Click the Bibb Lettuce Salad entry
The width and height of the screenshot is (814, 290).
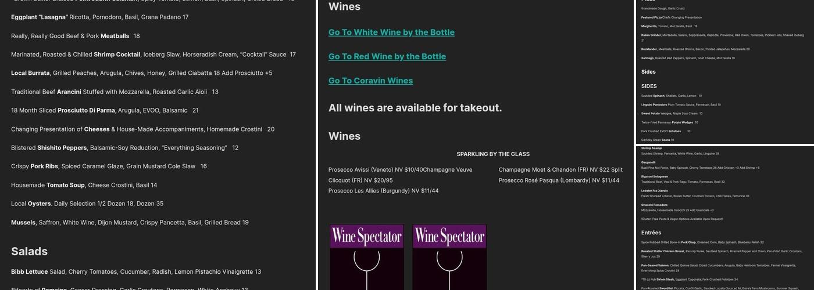click(x=135, y=271)
